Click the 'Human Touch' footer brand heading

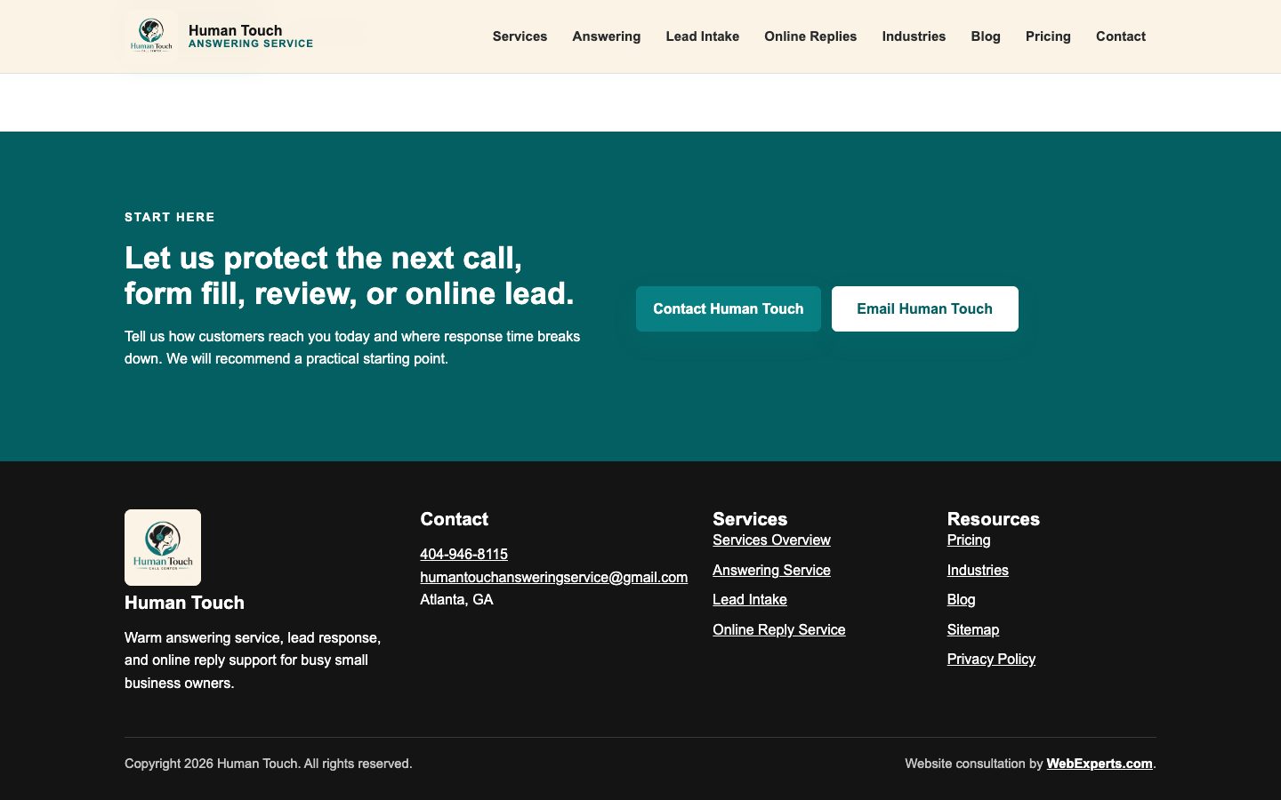pos(184,603)
